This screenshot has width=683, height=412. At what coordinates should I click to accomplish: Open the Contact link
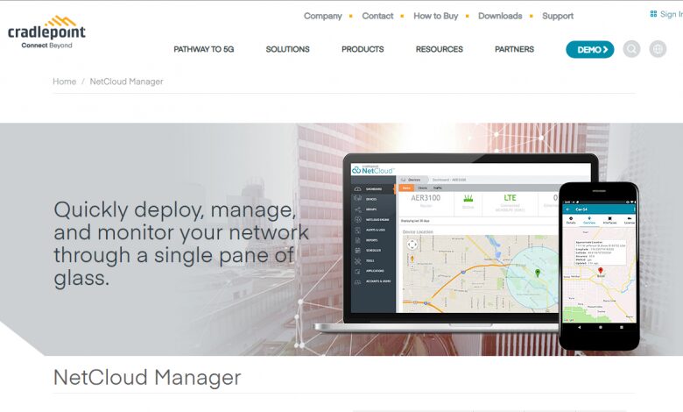pos(377,16)
